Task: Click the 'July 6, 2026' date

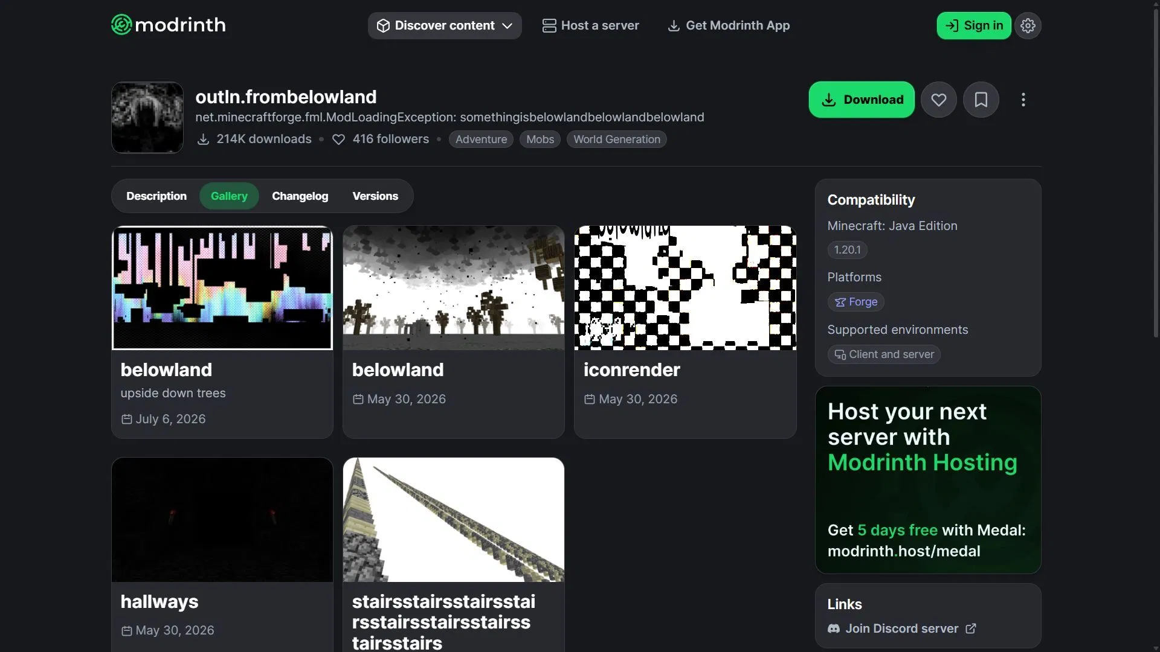Action: [170, 419]
